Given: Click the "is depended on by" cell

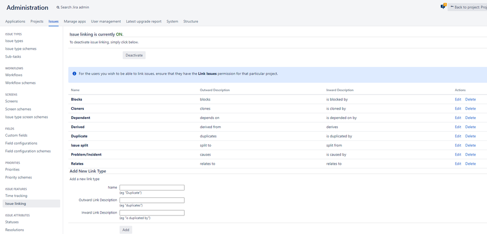Looking at the screenshot, I should (x=341, y=117).
